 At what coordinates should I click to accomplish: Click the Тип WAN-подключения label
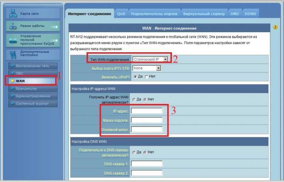110,60
